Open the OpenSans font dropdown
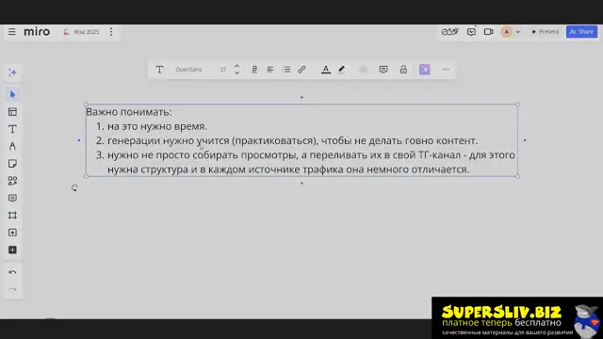 pos(188,70)
